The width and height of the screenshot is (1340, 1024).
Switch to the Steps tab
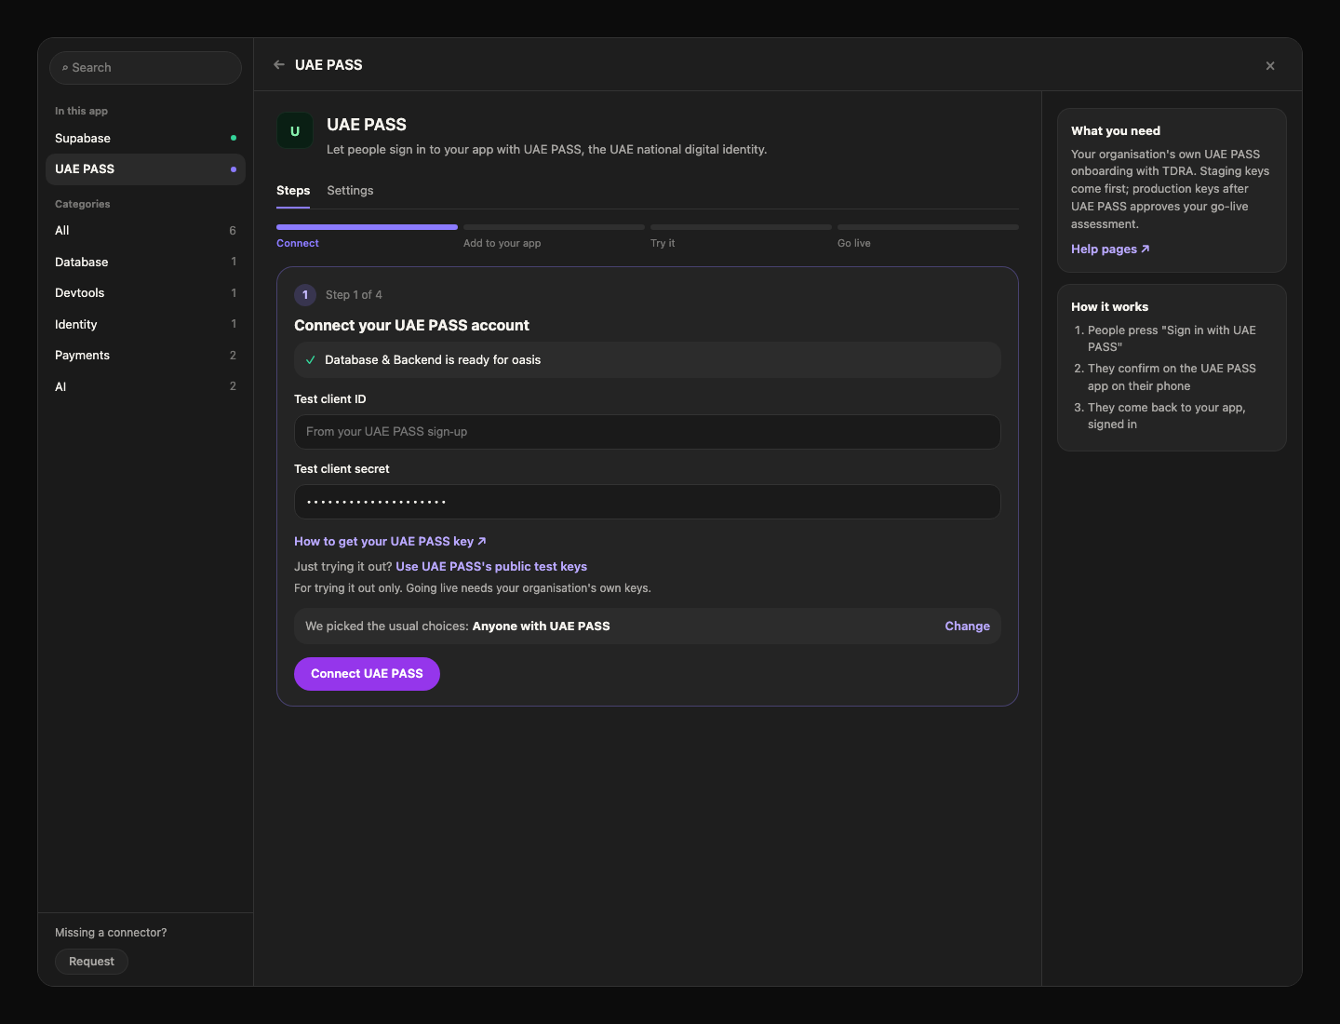293,191
